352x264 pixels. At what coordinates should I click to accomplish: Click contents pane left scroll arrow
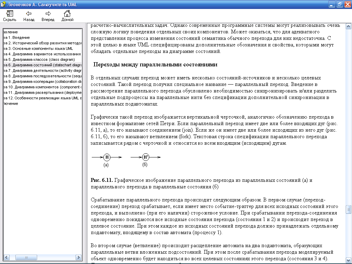(x=7, y=257)
